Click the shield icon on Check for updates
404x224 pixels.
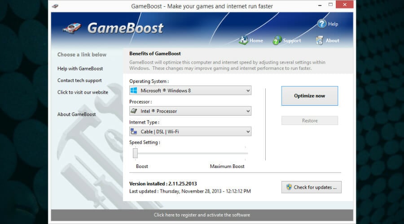[289, 187]
